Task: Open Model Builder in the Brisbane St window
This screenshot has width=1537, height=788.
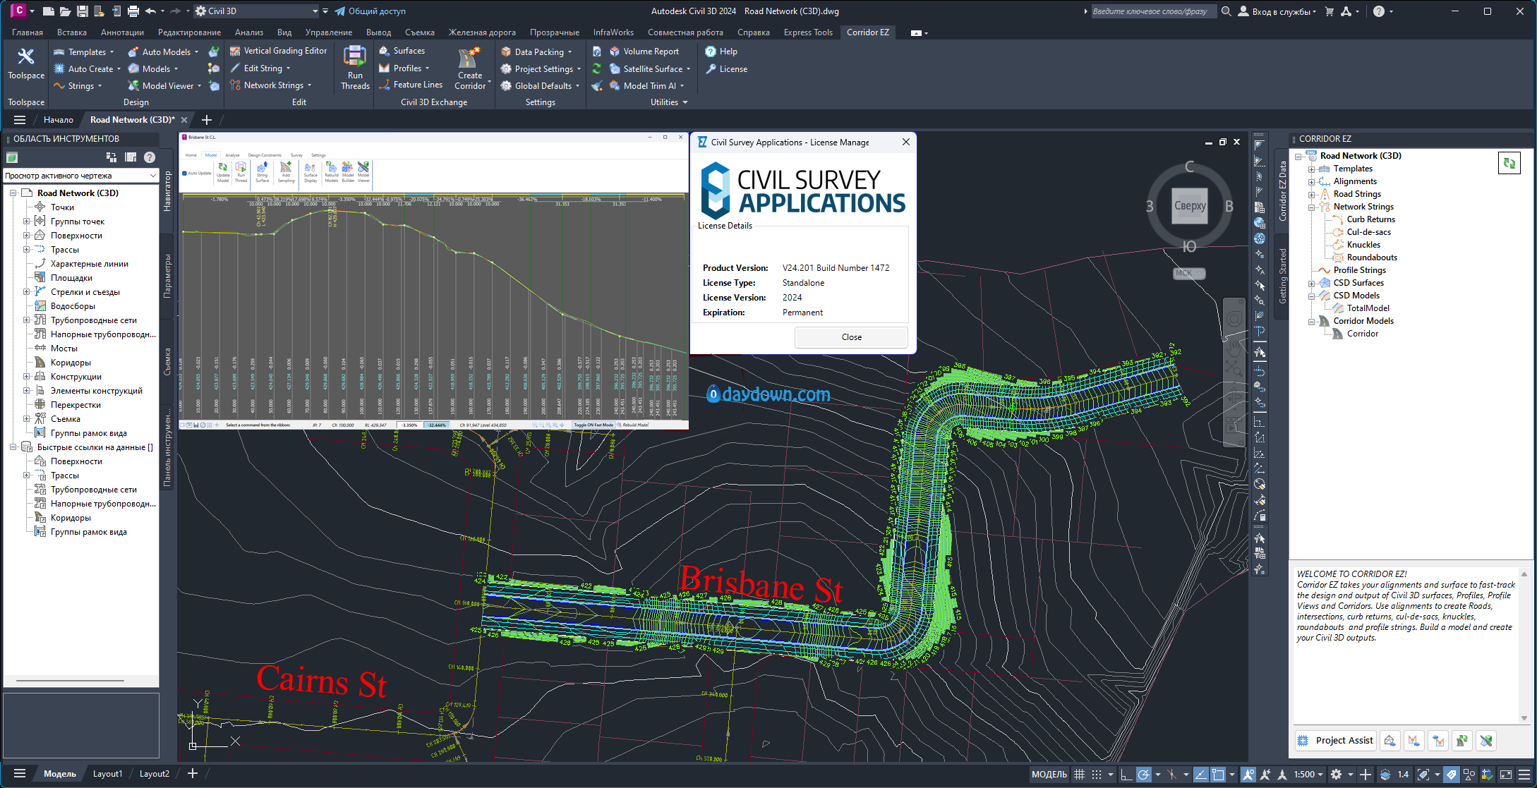Action: coord(348,172)
